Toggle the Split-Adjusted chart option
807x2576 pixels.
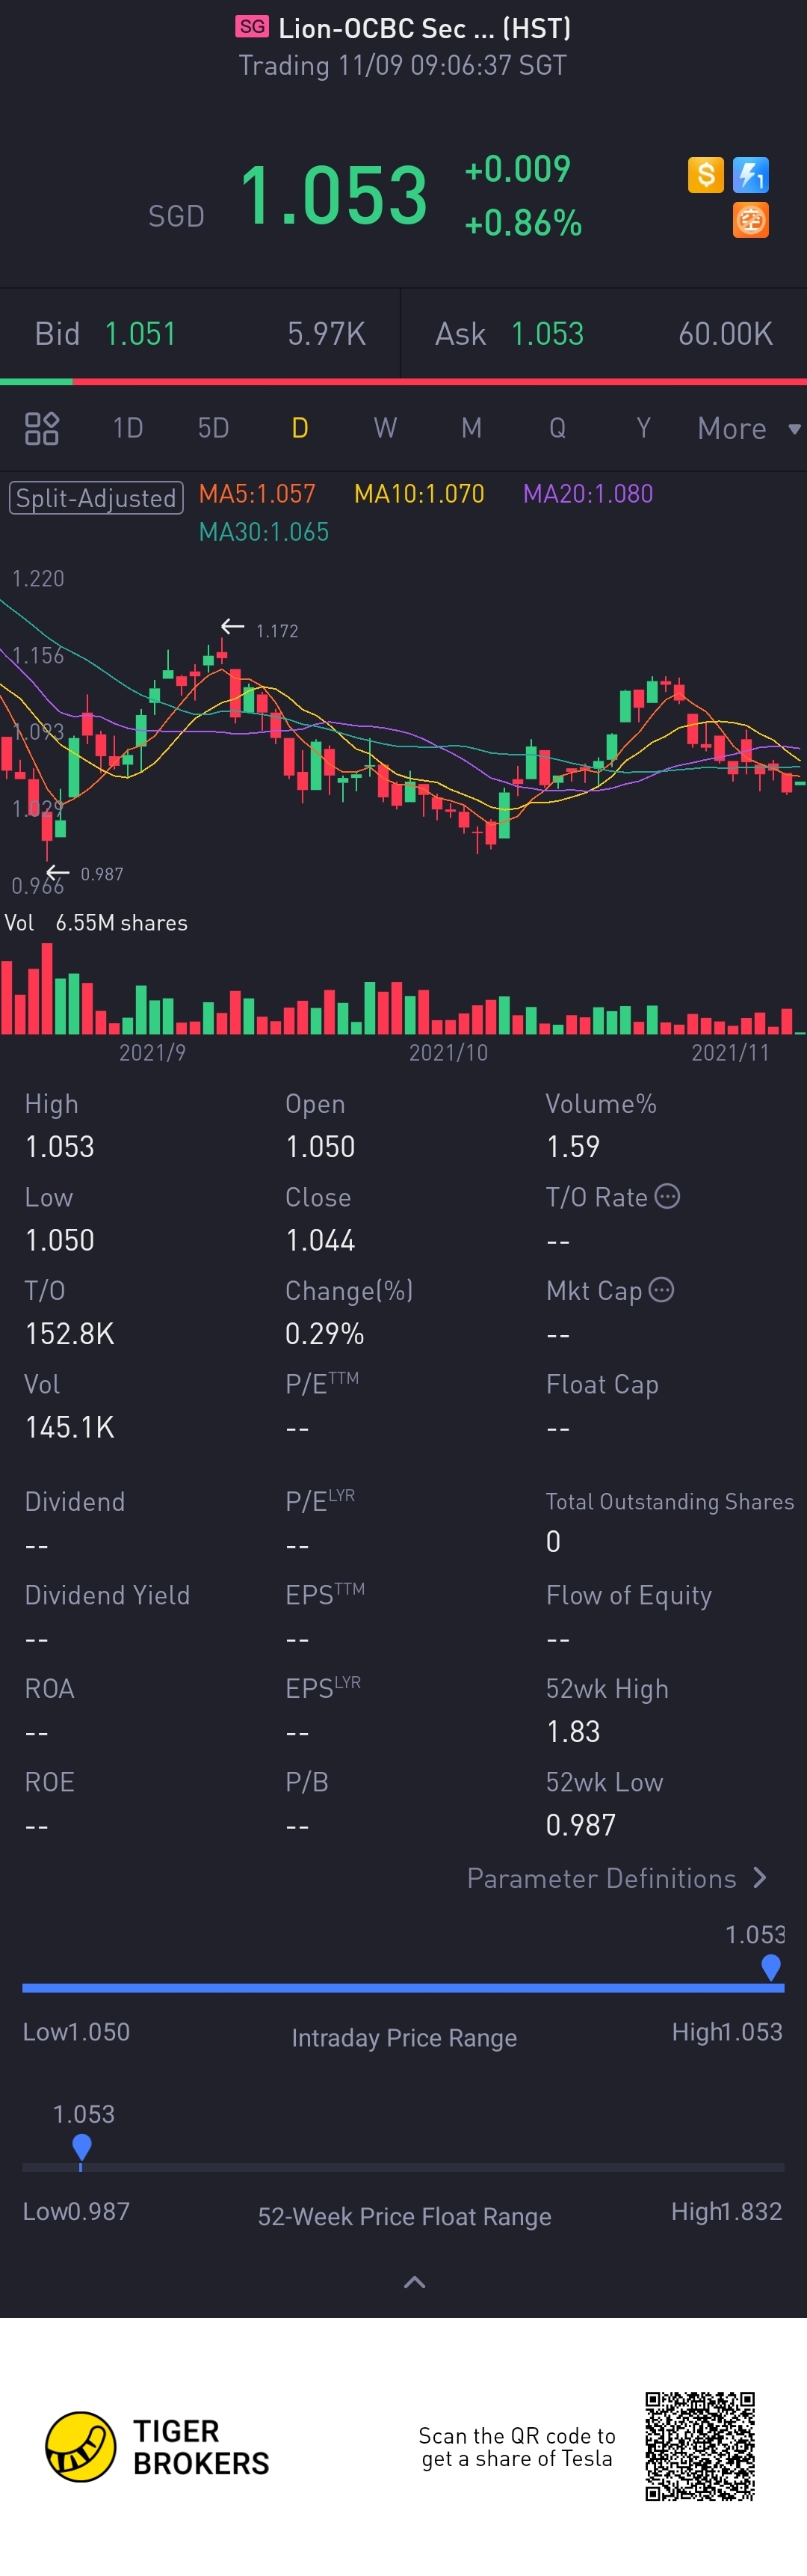coord(96,497)
